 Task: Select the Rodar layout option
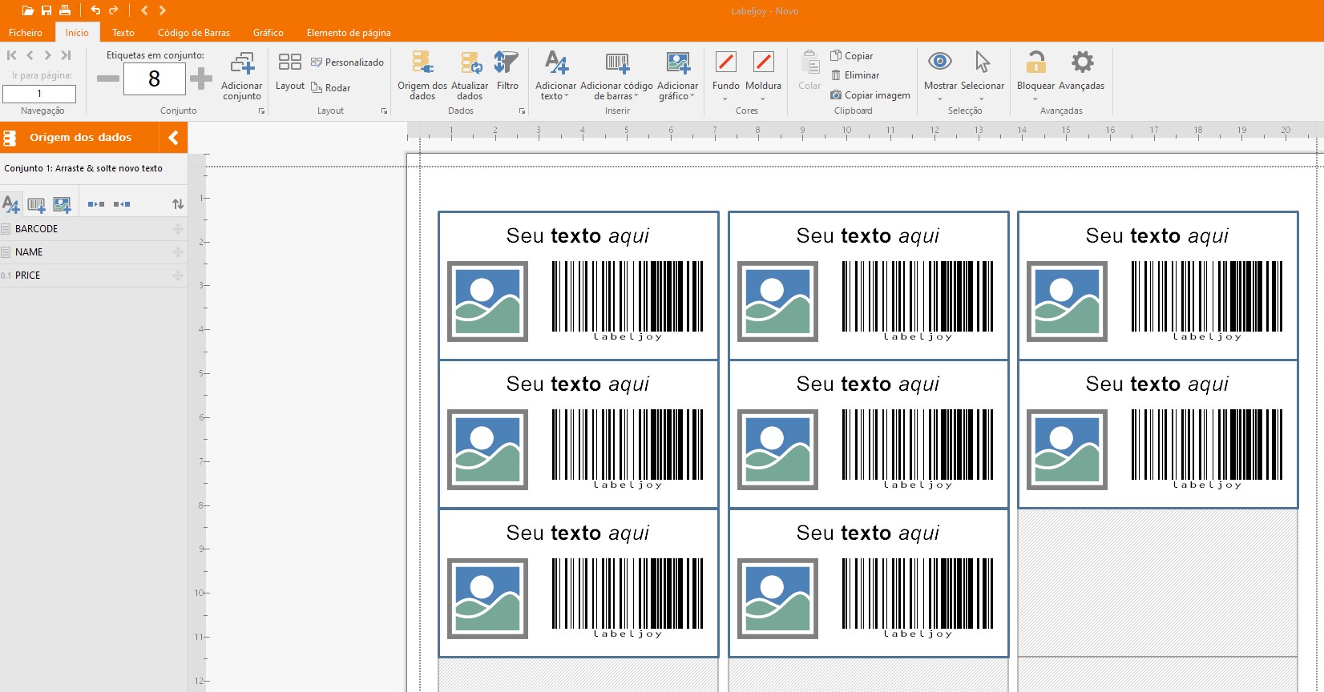click(x=330, y=88)
